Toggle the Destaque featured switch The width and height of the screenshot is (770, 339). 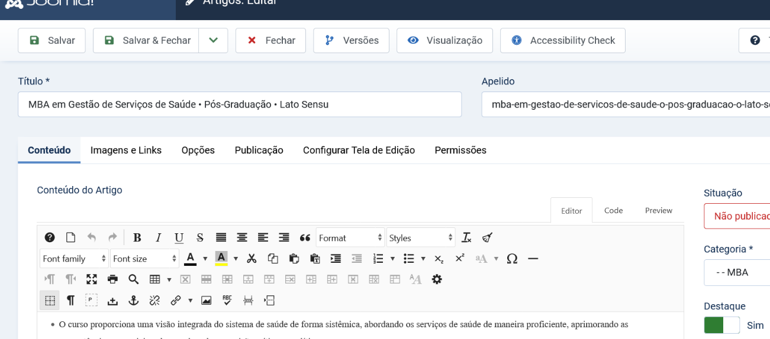[x=721, y=325]
